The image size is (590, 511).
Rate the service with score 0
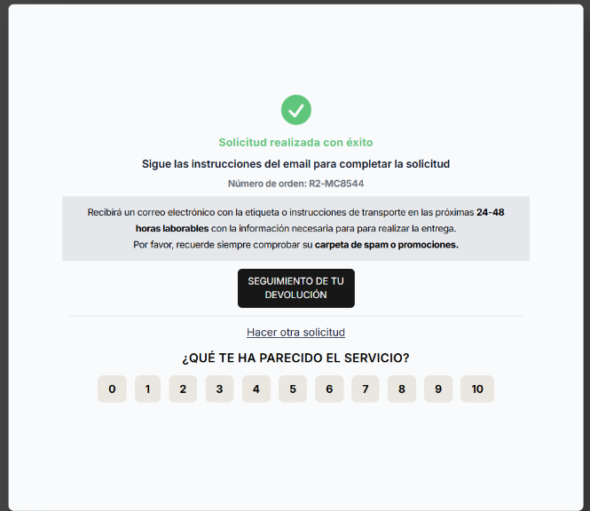pos(112,389)
